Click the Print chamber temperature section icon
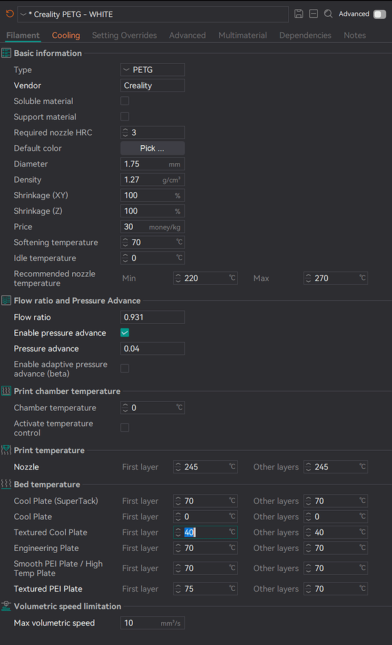The width and height of the screenshot is (392, 645). coord(6,392)
